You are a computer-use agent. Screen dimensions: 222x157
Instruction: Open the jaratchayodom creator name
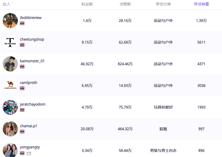coord(32,104)
